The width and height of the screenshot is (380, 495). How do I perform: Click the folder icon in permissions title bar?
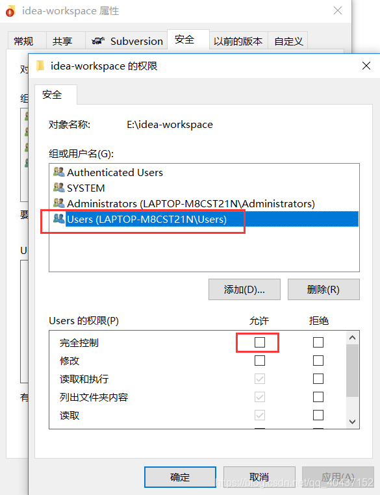pyautogui.click(x=40, y=66)
